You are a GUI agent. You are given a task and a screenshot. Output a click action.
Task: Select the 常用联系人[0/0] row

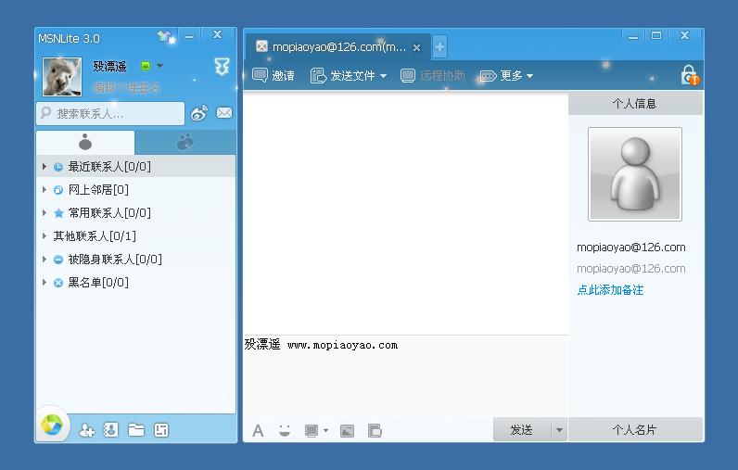[x=135, y=212]
